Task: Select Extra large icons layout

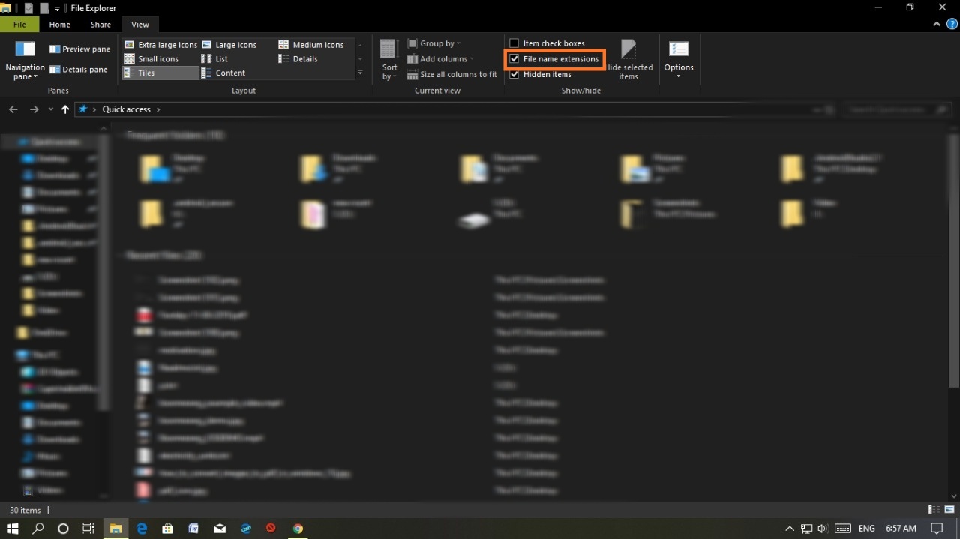Action: click(x=160, y=45)
